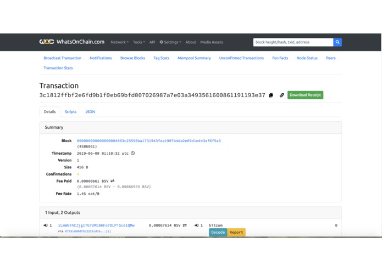Click the 1 Input, 2 Outputs heading
Viewport: 382px width, 271px height.
pyautogui.click(x=63, y=212)
